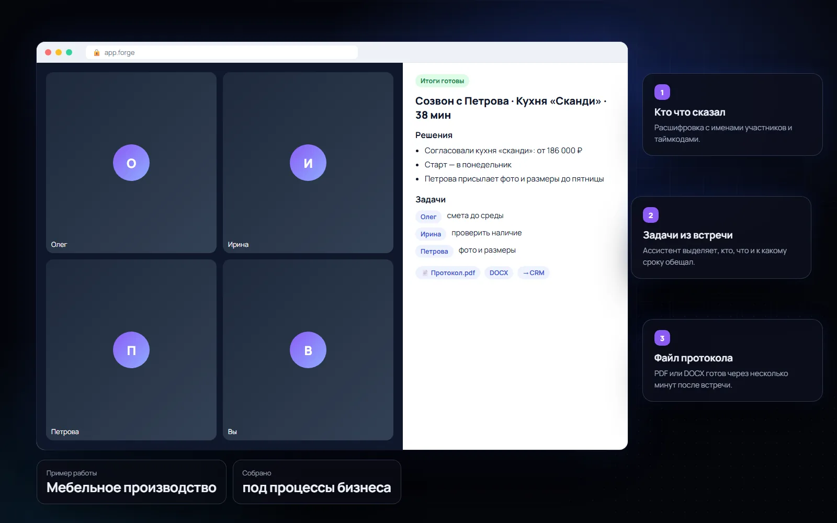
Task: Click the Ирина assignee tag
Action: (x=431, y=234)
